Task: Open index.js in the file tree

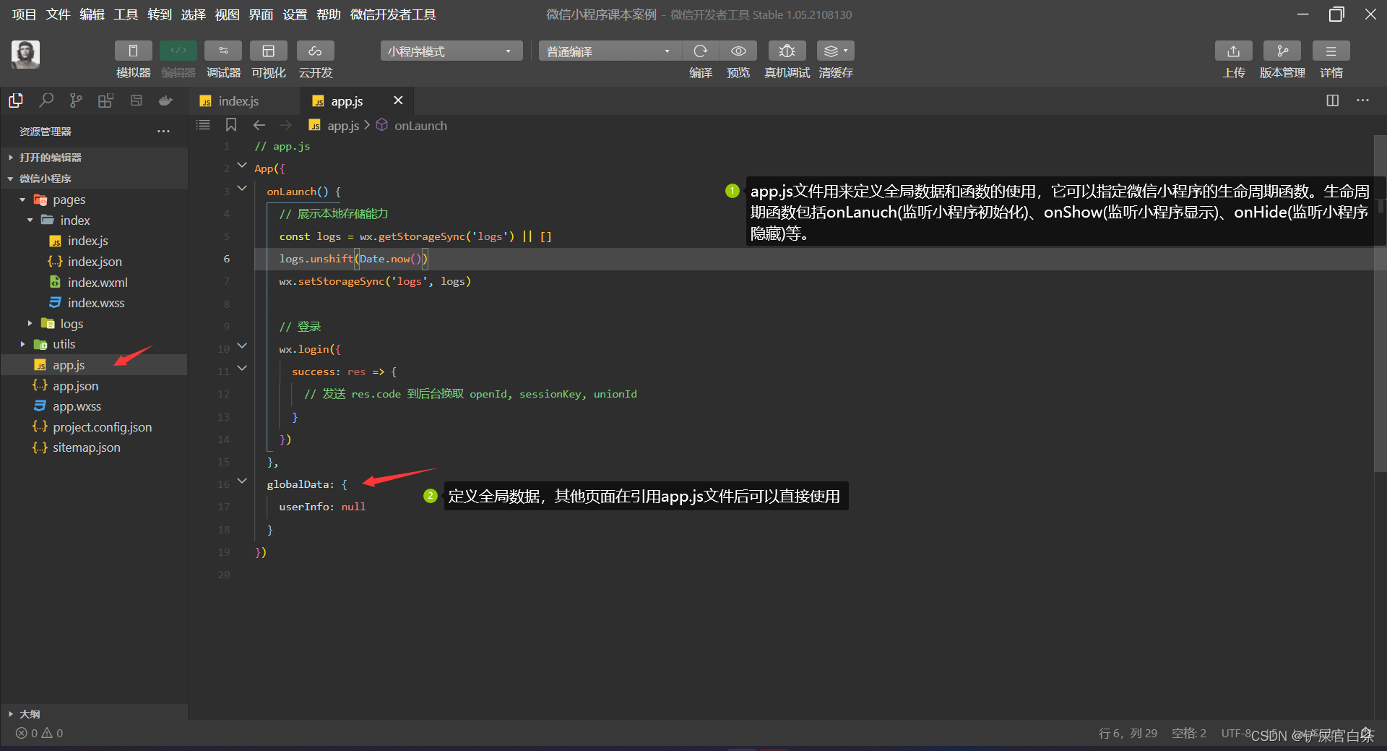Action: 94,241
